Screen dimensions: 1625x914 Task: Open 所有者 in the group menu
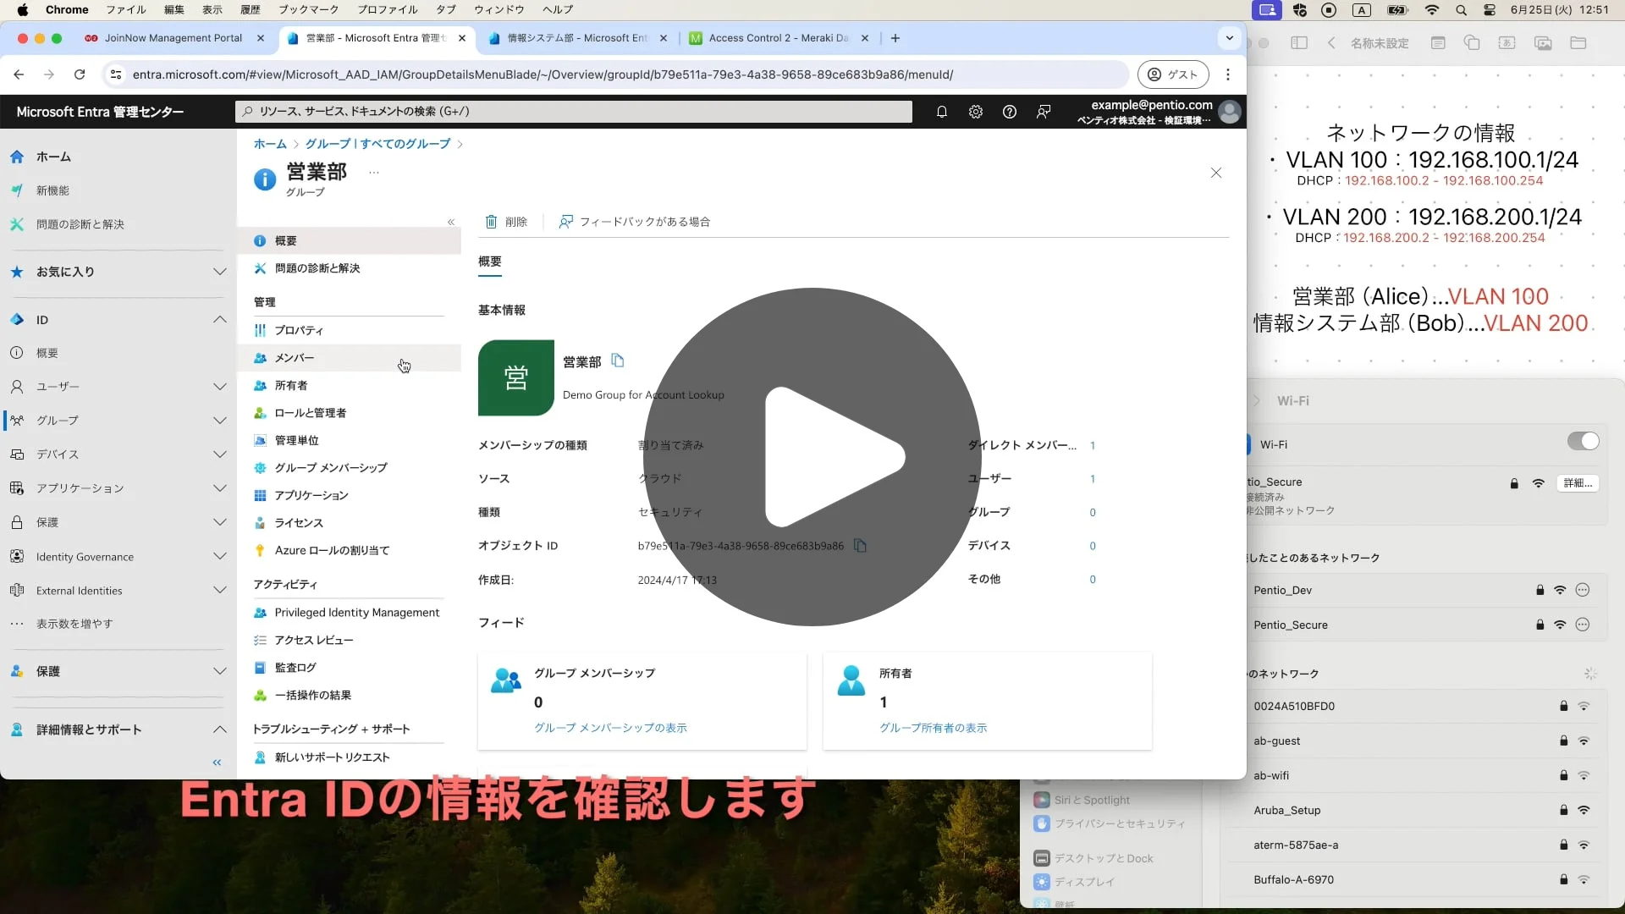[350, 385]
